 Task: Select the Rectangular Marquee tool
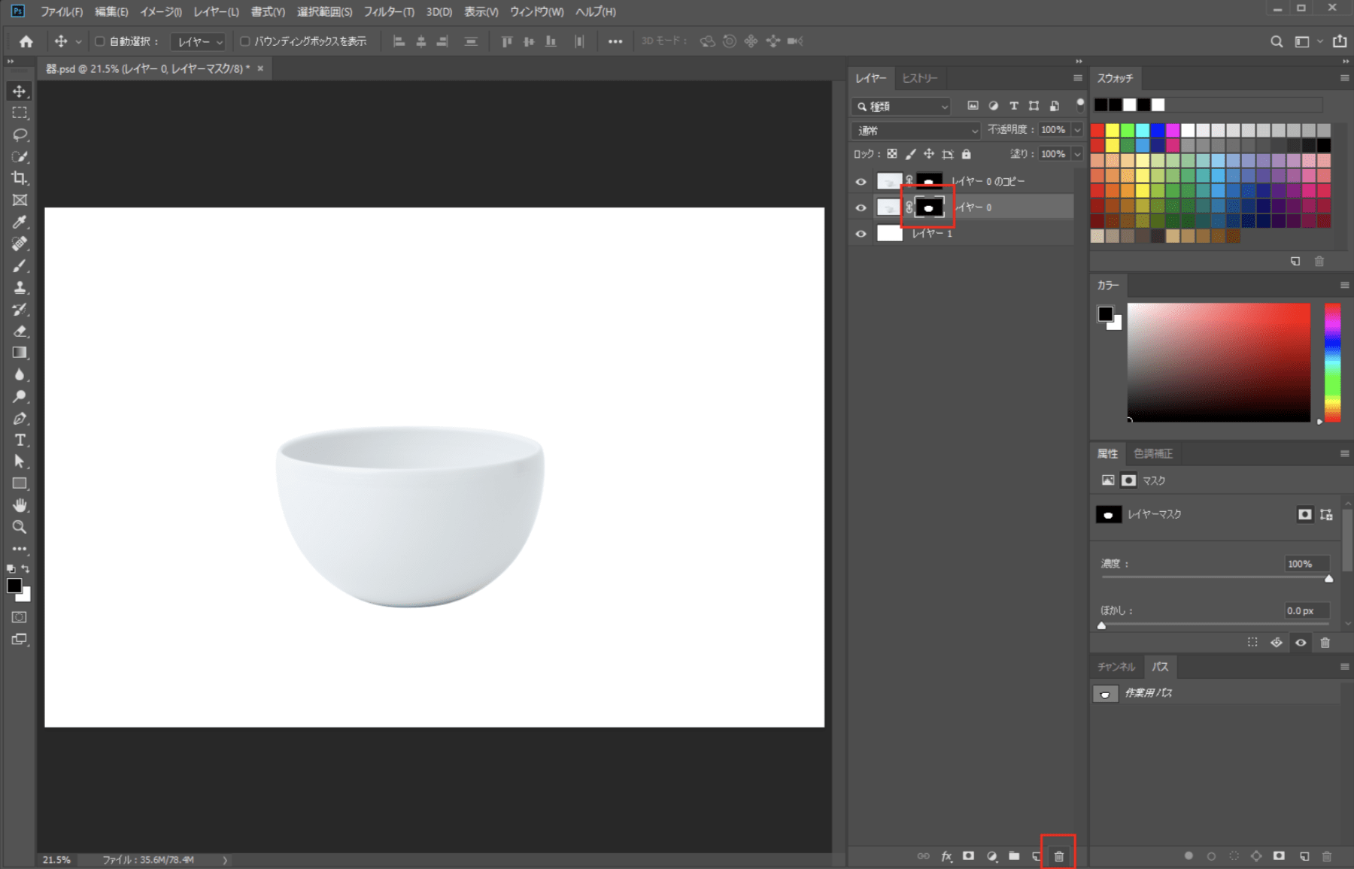click(x=20, y=113)
